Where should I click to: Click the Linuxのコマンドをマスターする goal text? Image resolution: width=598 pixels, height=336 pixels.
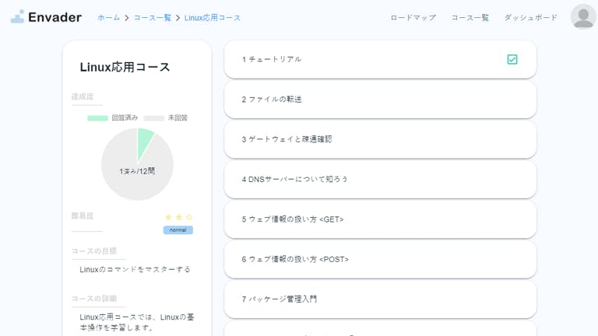click(135, 269)
